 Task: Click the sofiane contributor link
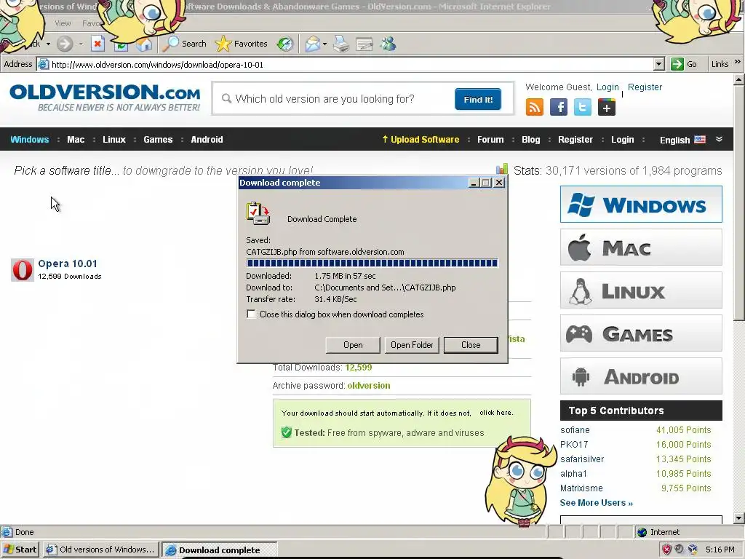tap(575, 429)
